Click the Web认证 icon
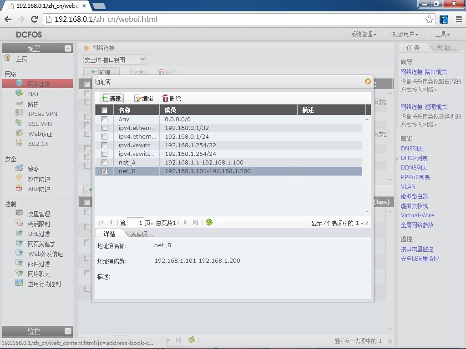This screenshot has height=349, width=466. 19,133
